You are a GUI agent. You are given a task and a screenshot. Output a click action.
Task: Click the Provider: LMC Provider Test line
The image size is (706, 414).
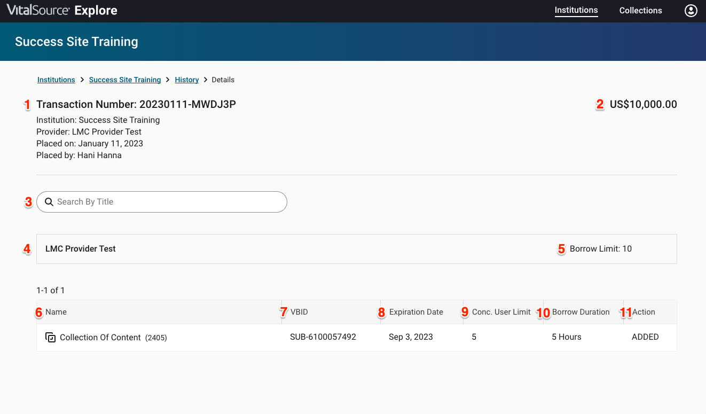click(x=89, y=132)
